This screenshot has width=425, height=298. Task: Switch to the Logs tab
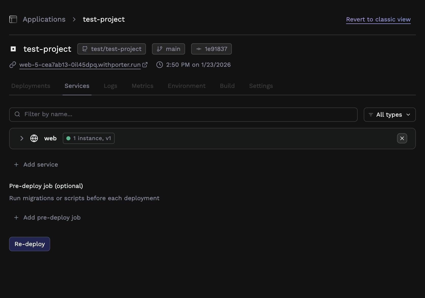click(x=110, y=86)
